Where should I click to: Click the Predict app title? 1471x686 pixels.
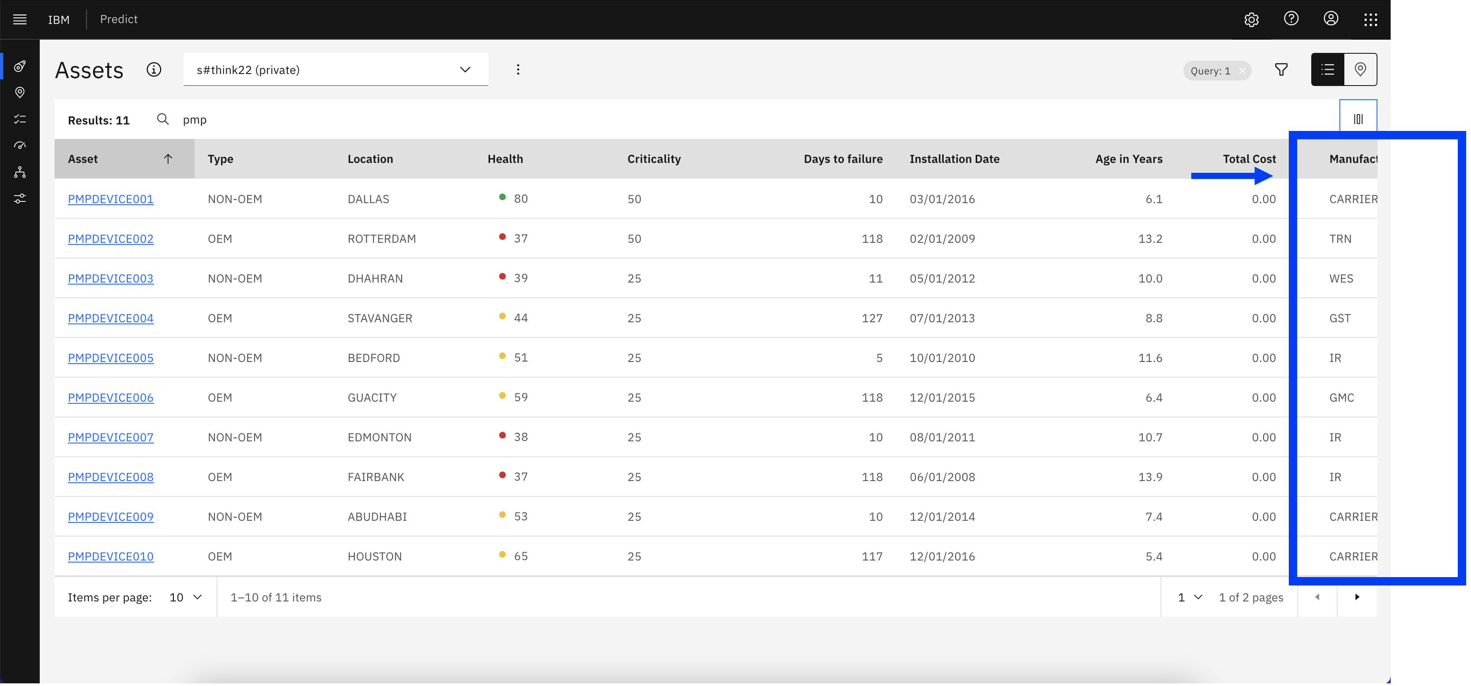[x=119, y=19]
